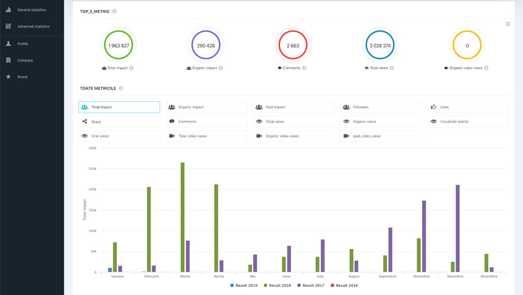The image size is (523, 295).
Task: Select the Paid impact metric button
Action: click(x=293, y=107)
